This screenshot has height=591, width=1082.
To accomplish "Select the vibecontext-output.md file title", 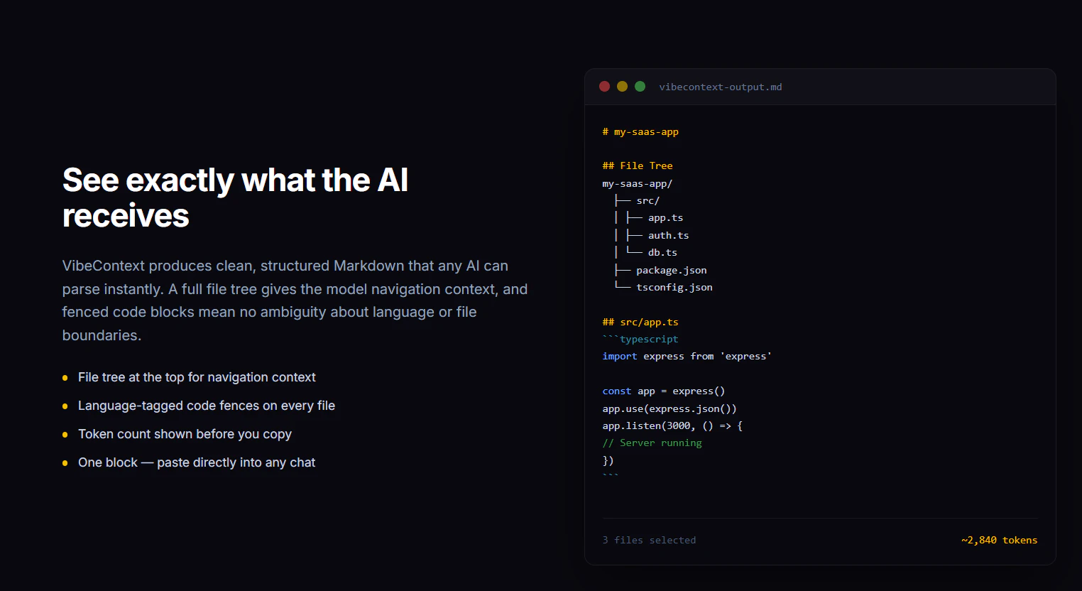I will coord(721,87).
